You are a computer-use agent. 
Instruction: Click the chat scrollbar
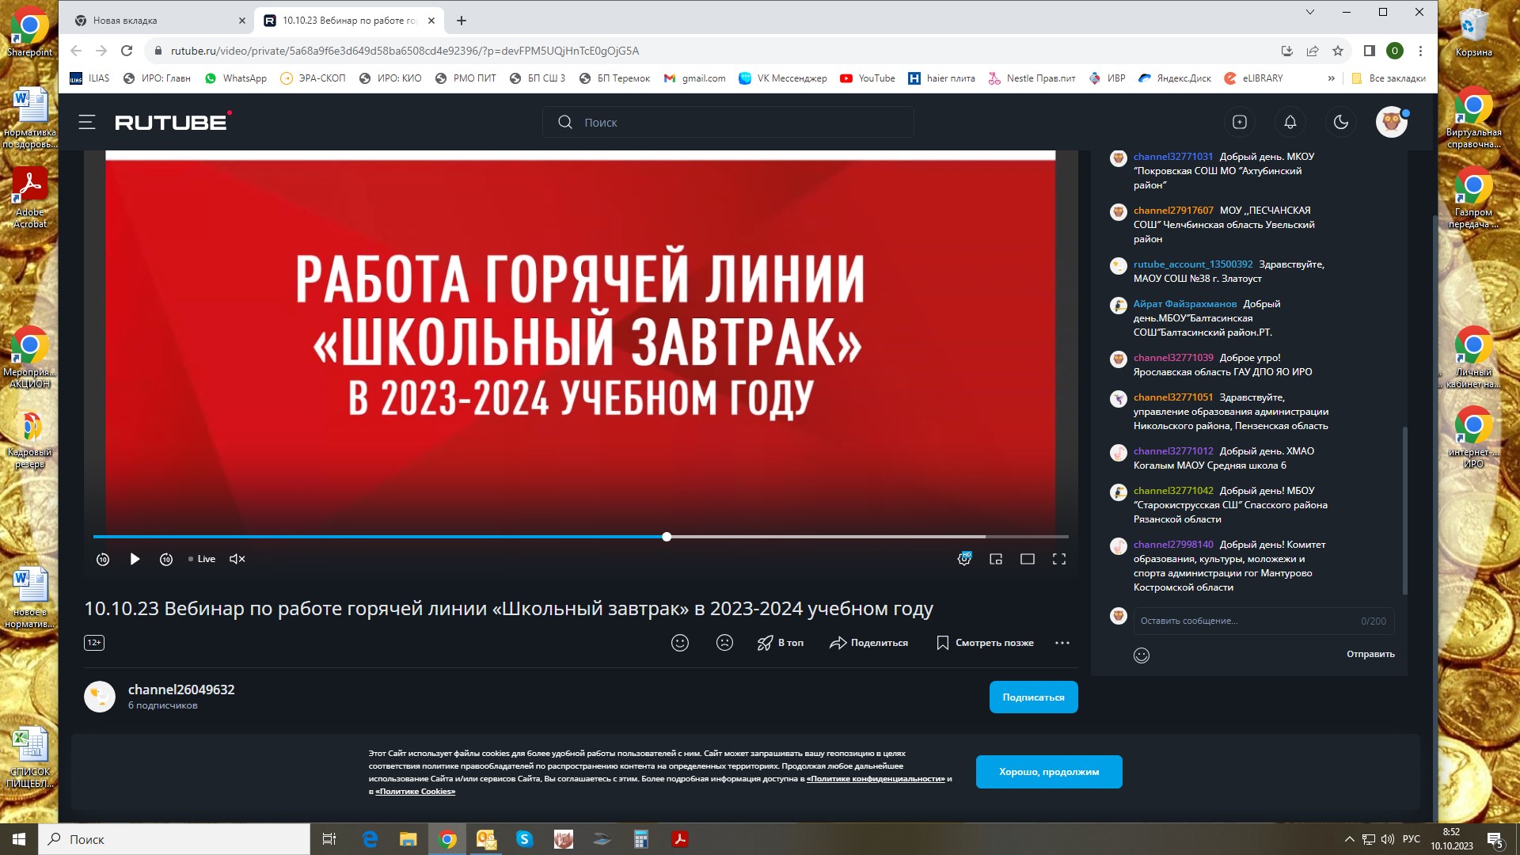pyautogui.click(x=1405, y=511)
